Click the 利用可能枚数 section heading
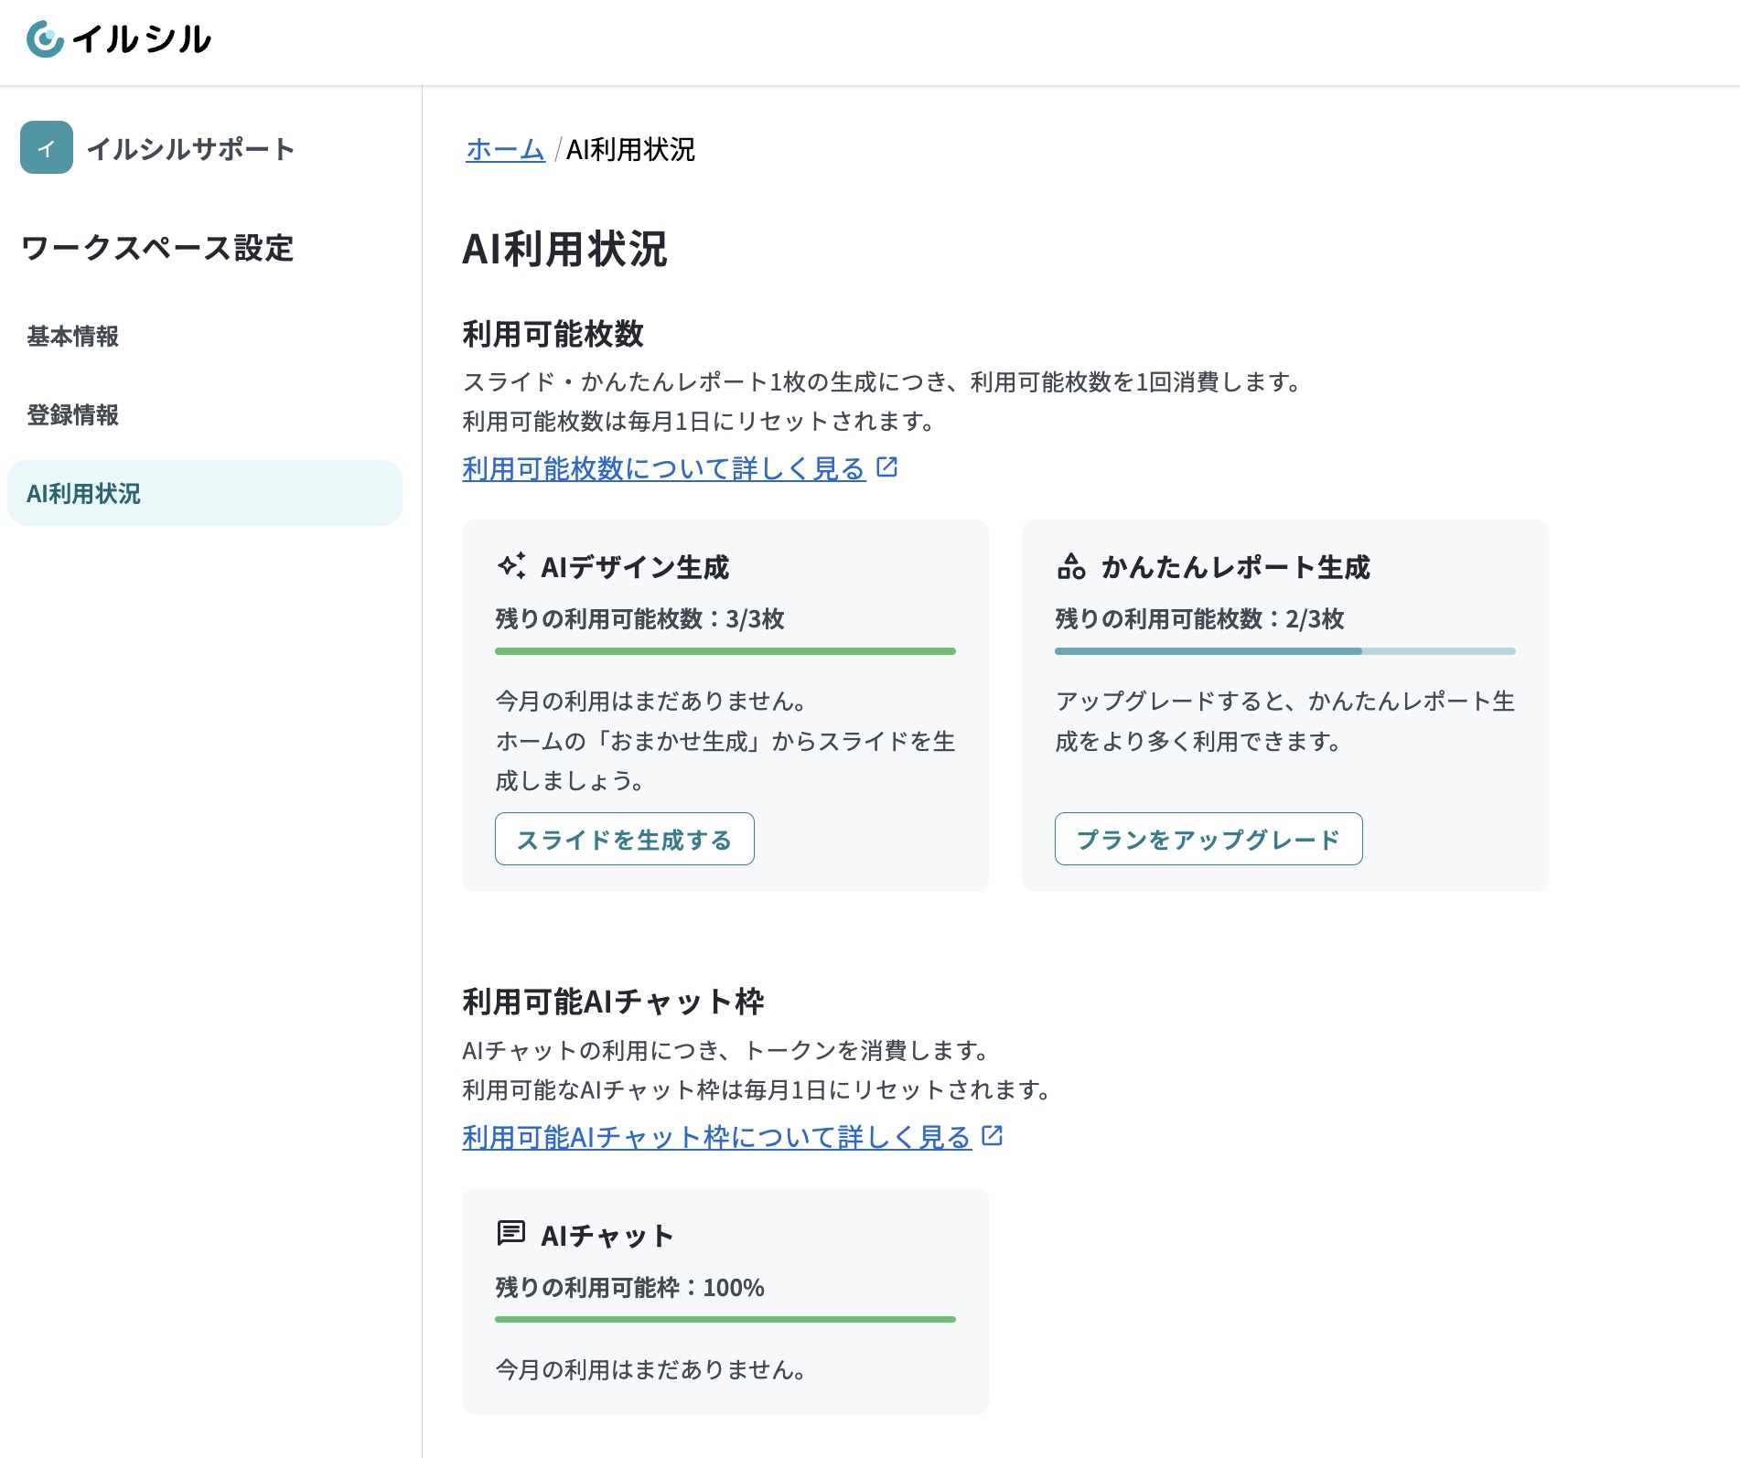 point(553,334)
